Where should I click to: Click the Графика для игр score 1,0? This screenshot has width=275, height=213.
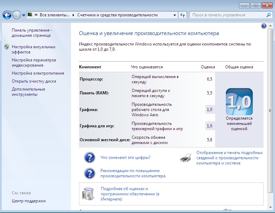210,126
